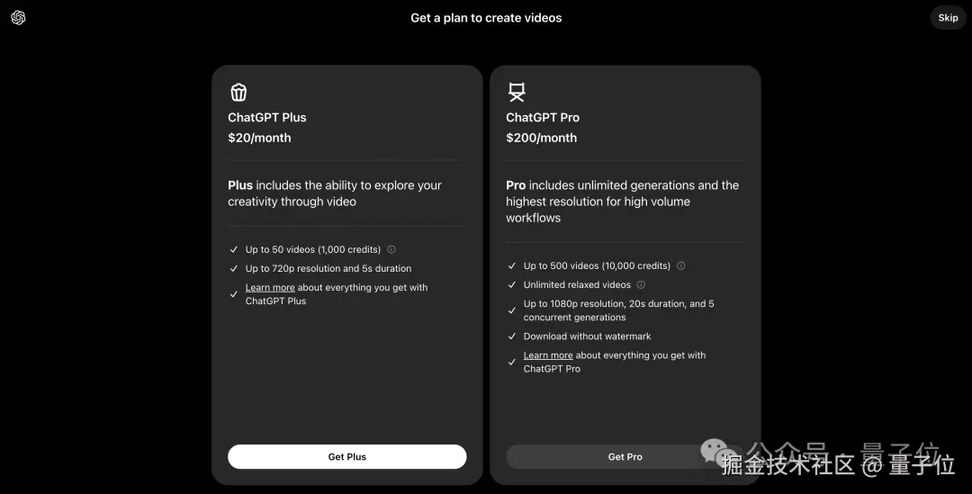972x494 pixels.
Task: Click info icon beside Unlimited relaxed videos
Action: coord(641,285)
